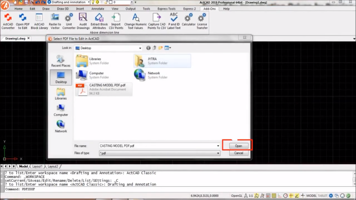Open the Files of type dropdown

tap(218, 153)
